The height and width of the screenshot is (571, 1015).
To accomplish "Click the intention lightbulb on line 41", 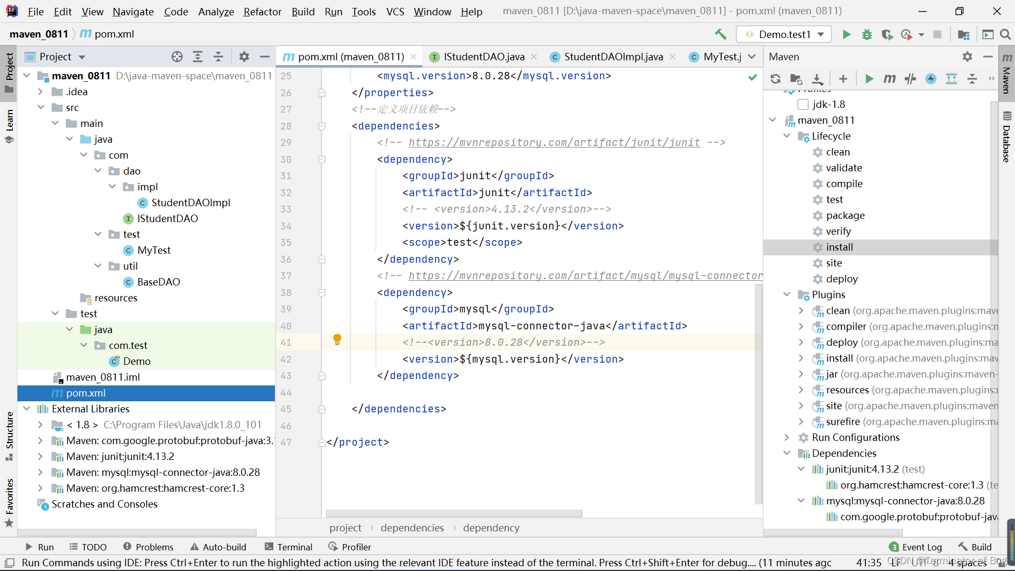I will 337,339.
